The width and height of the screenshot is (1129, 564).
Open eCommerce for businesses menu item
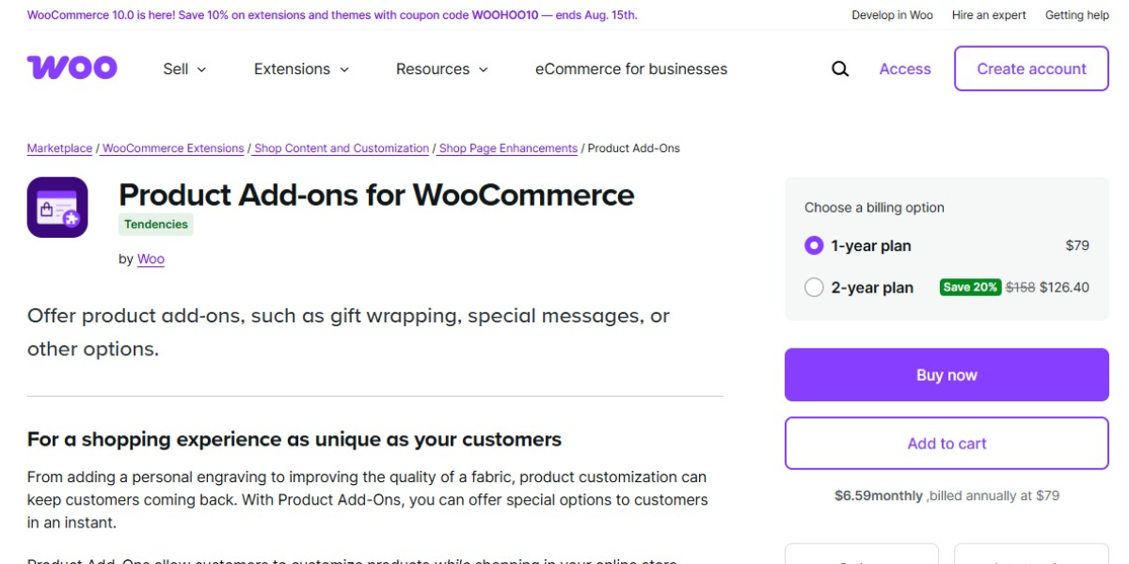click(631, 69)
